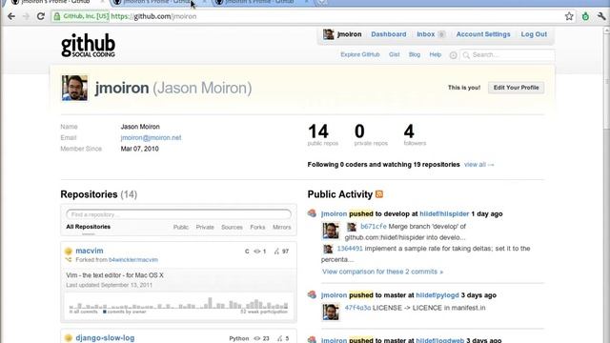
Task: Open commit 1364491
Action: point(350,248)
